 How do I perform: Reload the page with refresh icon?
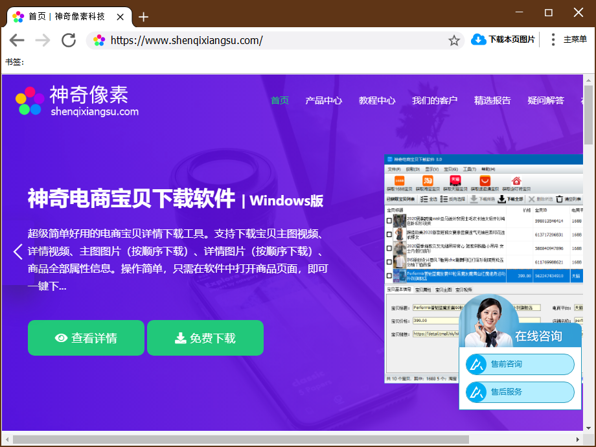(69, 40)
